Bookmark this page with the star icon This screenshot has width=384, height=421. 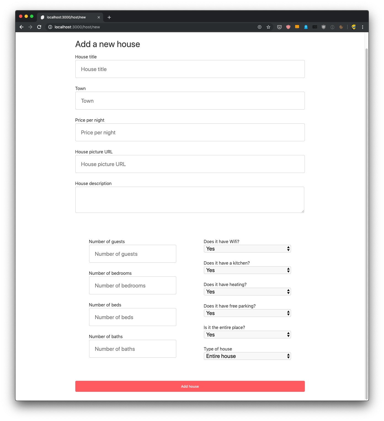[268, 27]
